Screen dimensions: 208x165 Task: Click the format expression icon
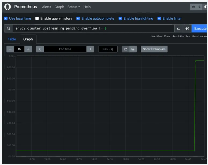(x=179, y=28)
